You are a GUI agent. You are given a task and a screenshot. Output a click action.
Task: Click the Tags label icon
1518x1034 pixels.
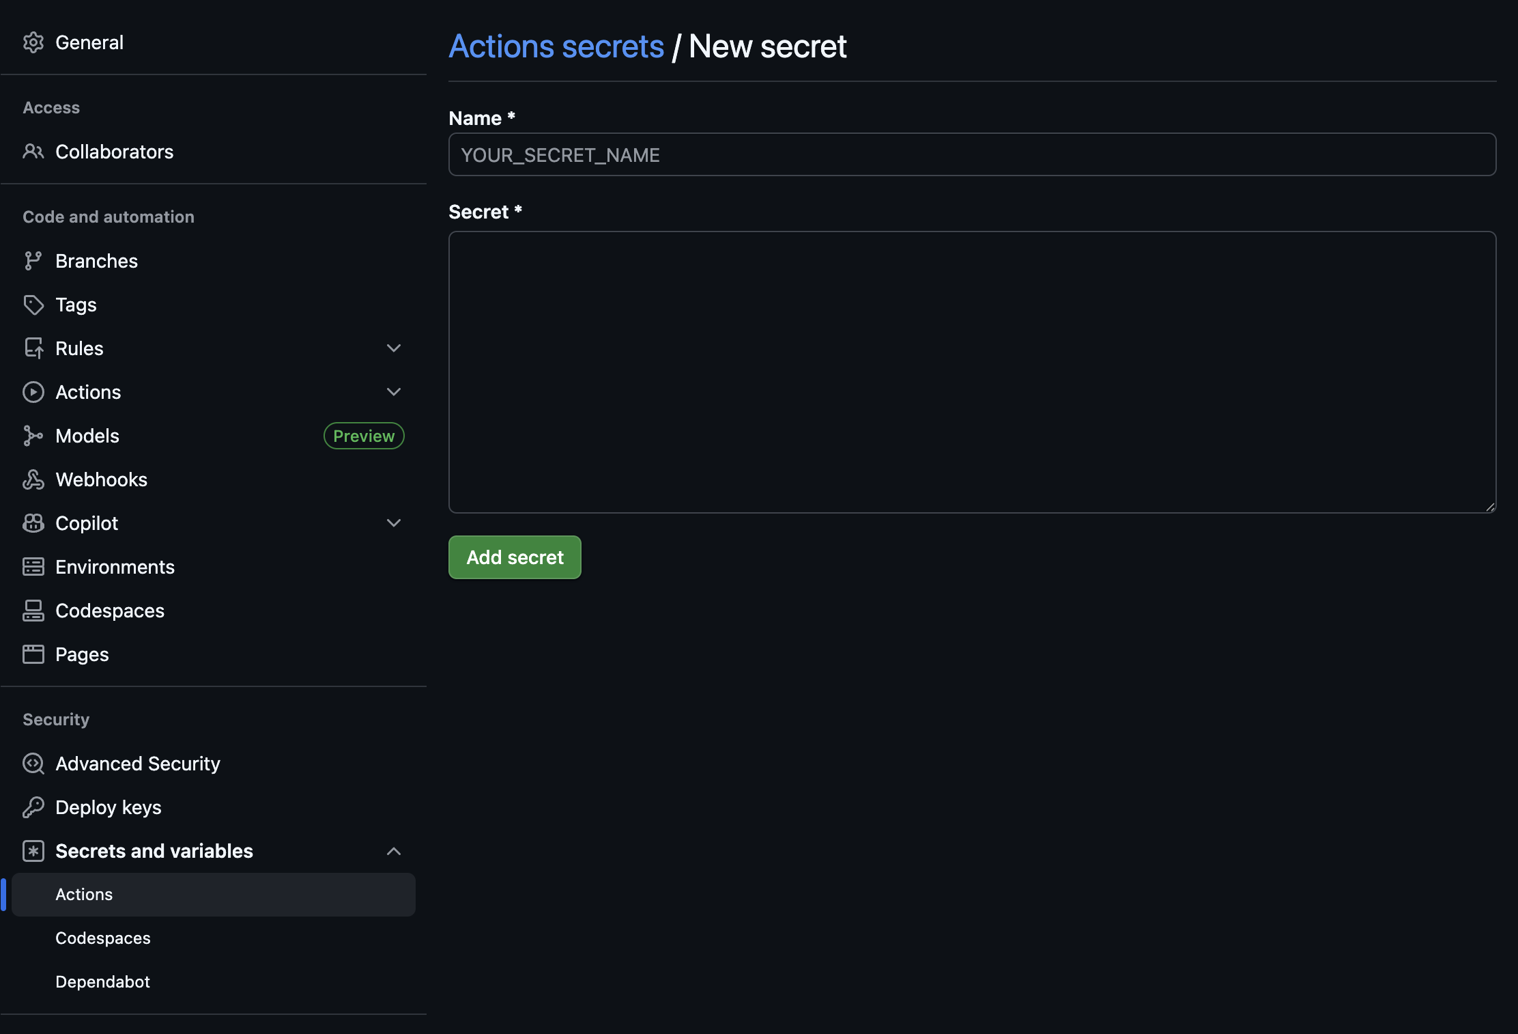point(33,305)
